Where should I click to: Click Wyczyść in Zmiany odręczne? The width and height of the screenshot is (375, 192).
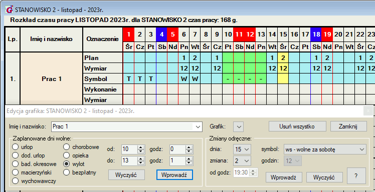pos(324,177)
